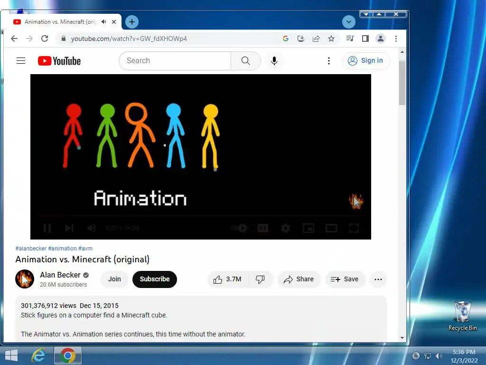Viewport: 486px width, 365px height.
Task: Skip to next video
Action: [69, 228]
